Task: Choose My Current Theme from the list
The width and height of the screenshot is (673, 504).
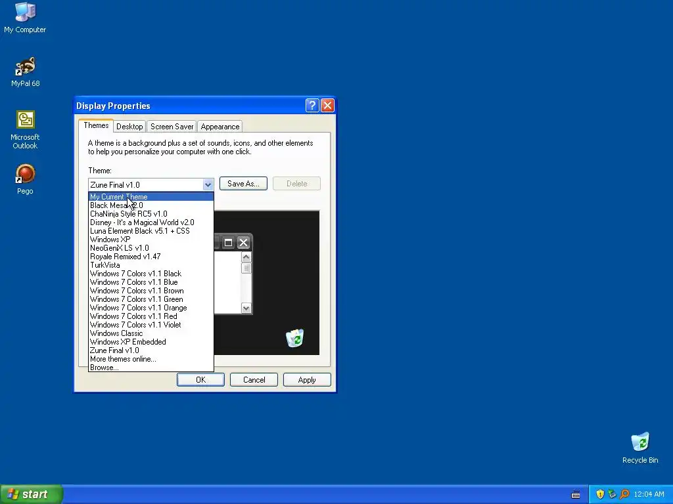Action: [x=151, y=197]
